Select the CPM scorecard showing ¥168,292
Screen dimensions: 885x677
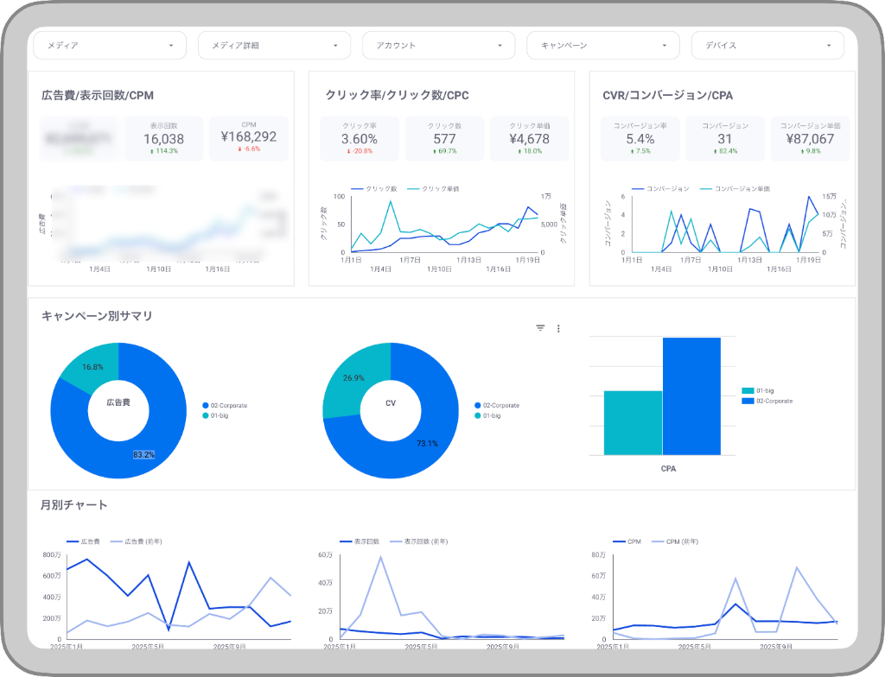pos(249,138)
